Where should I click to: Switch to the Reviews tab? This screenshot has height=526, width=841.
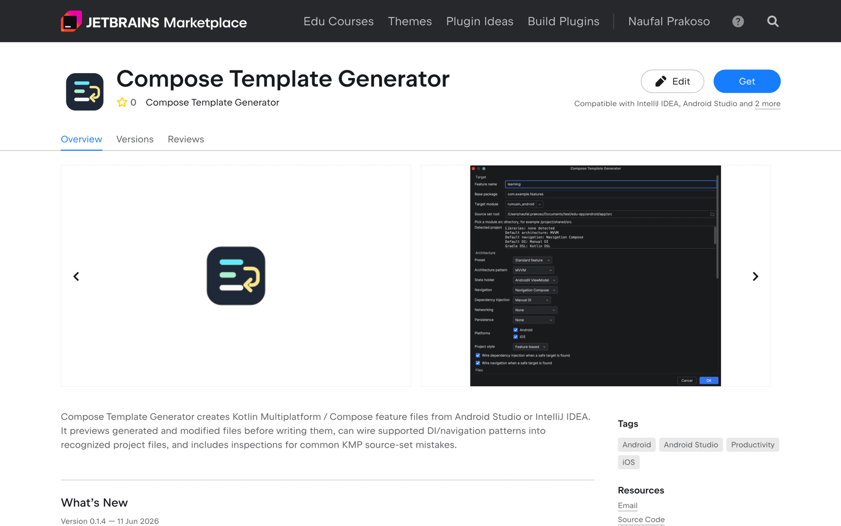[x=186, y=139]
